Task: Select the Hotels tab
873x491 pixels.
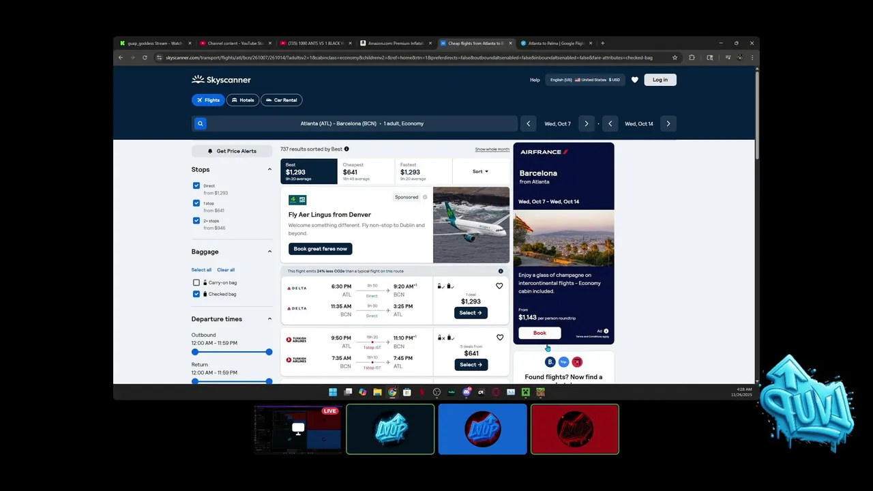Action: point(243,100)
